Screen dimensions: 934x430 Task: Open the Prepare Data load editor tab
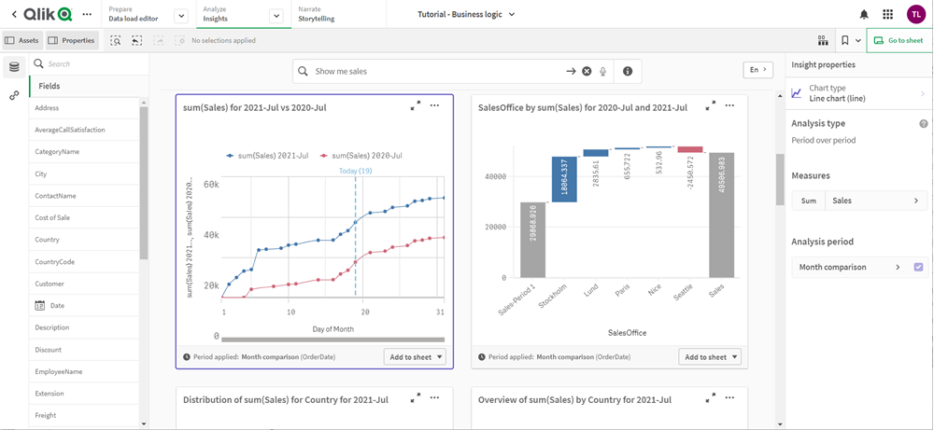coord(137,14)
